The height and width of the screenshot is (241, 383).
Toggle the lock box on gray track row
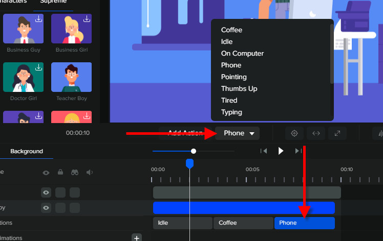pyautogui.click(x=60, y=192)
